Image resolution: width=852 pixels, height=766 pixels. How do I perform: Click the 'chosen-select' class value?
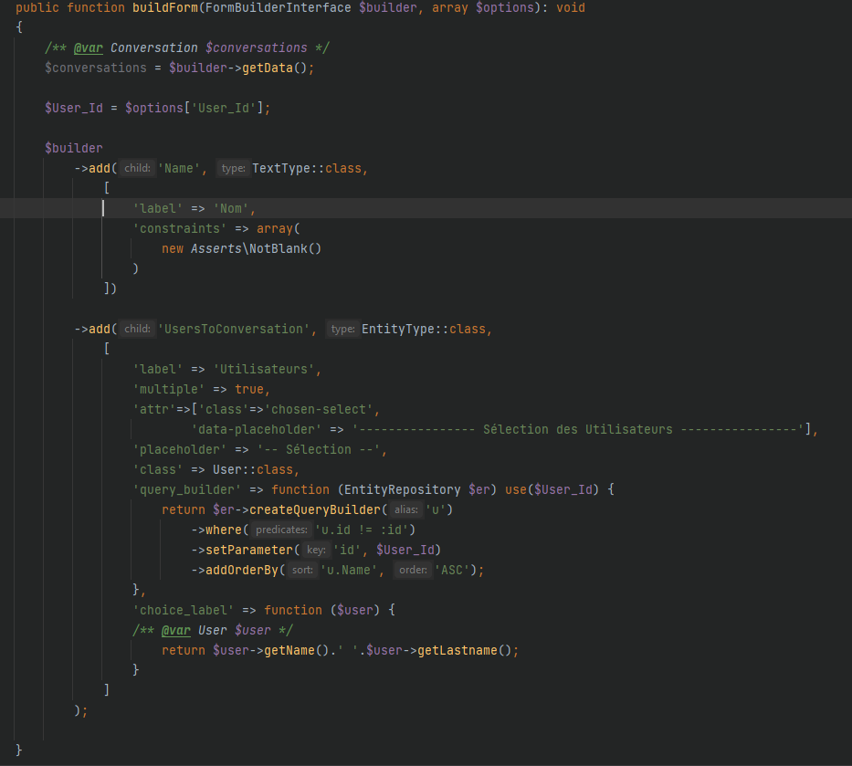click(319, 410)
